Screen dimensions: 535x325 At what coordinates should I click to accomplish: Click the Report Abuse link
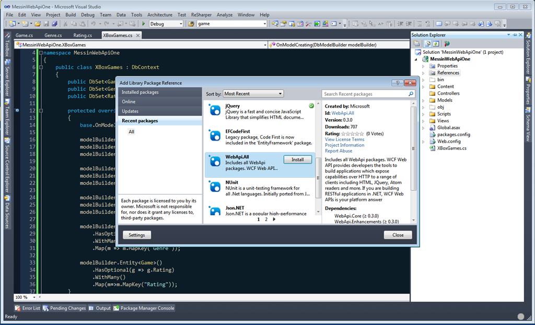coord(339,151)
